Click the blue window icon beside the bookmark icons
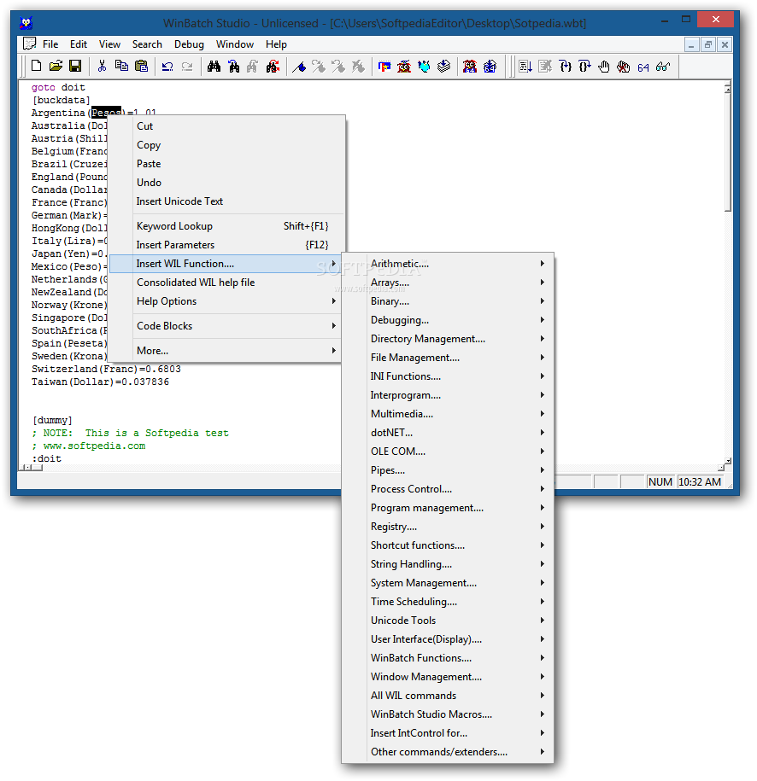Viewport: 757px width, 781px height. (384, 66)
